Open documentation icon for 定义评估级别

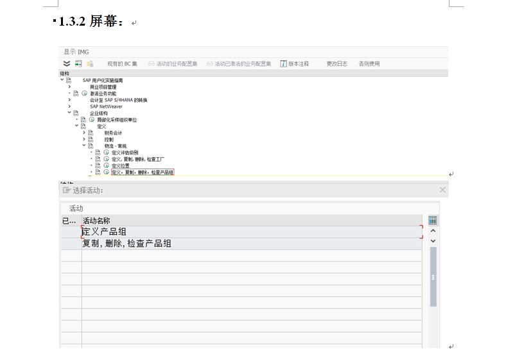(98, 153)
